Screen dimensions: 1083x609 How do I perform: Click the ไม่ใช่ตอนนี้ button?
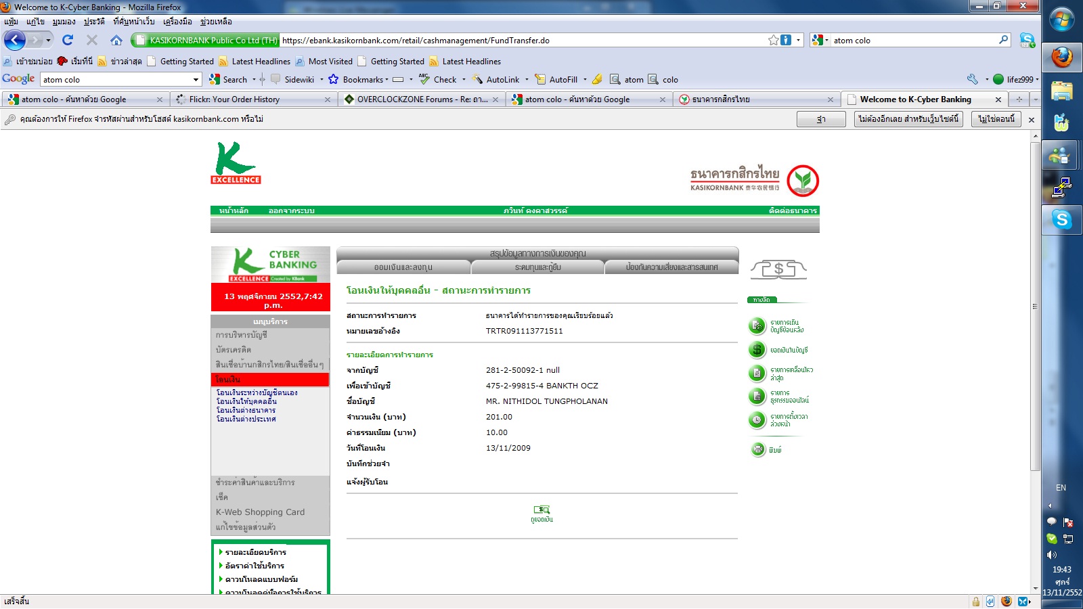[x=996, y=119]
